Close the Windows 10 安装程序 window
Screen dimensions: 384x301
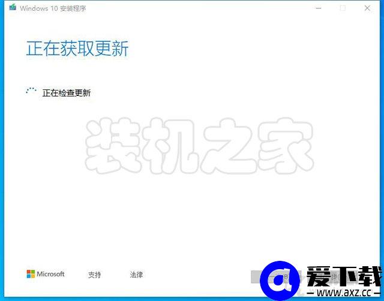coord(367,8)
